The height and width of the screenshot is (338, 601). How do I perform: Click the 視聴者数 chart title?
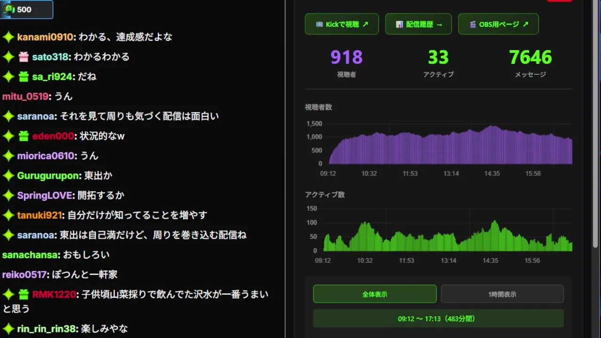pos(318,107)
